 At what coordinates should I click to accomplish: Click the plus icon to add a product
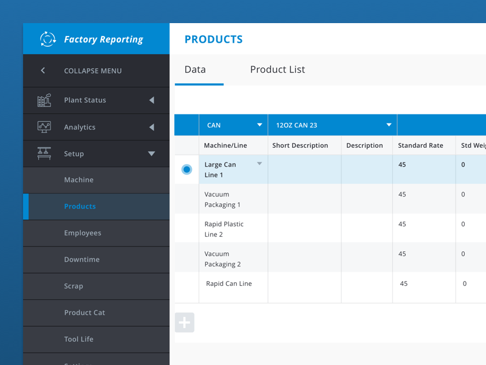click(185, 322)
